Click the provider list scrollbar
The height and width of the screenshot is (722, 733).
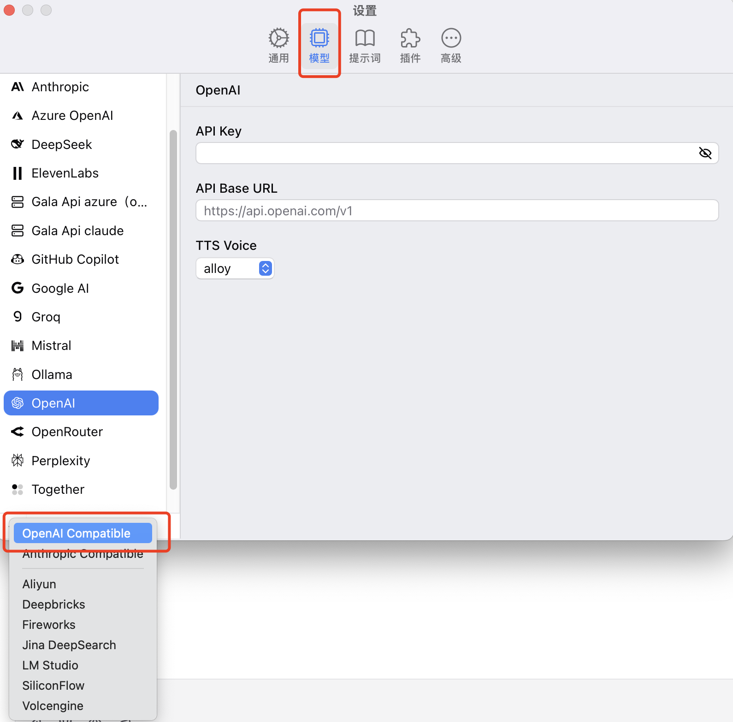point(173,310)
